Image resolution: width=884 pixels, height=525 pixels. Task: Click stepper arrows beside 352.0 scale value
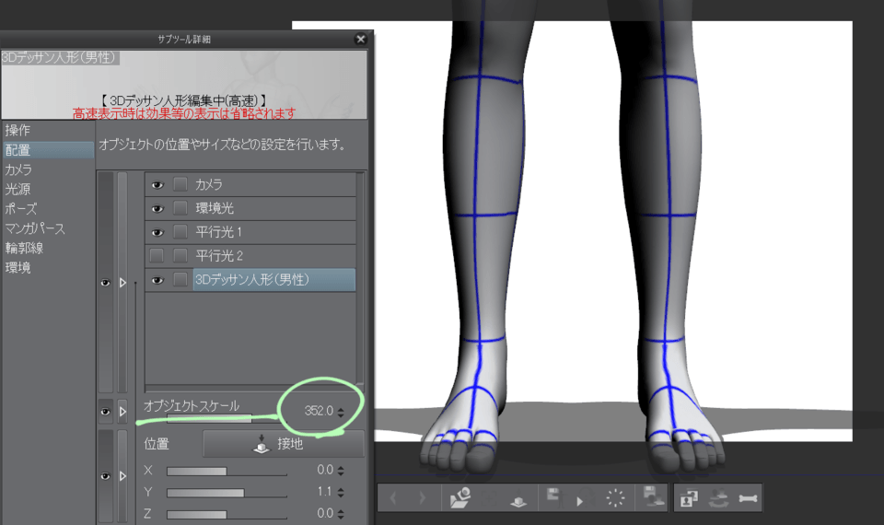click(341, 413)
